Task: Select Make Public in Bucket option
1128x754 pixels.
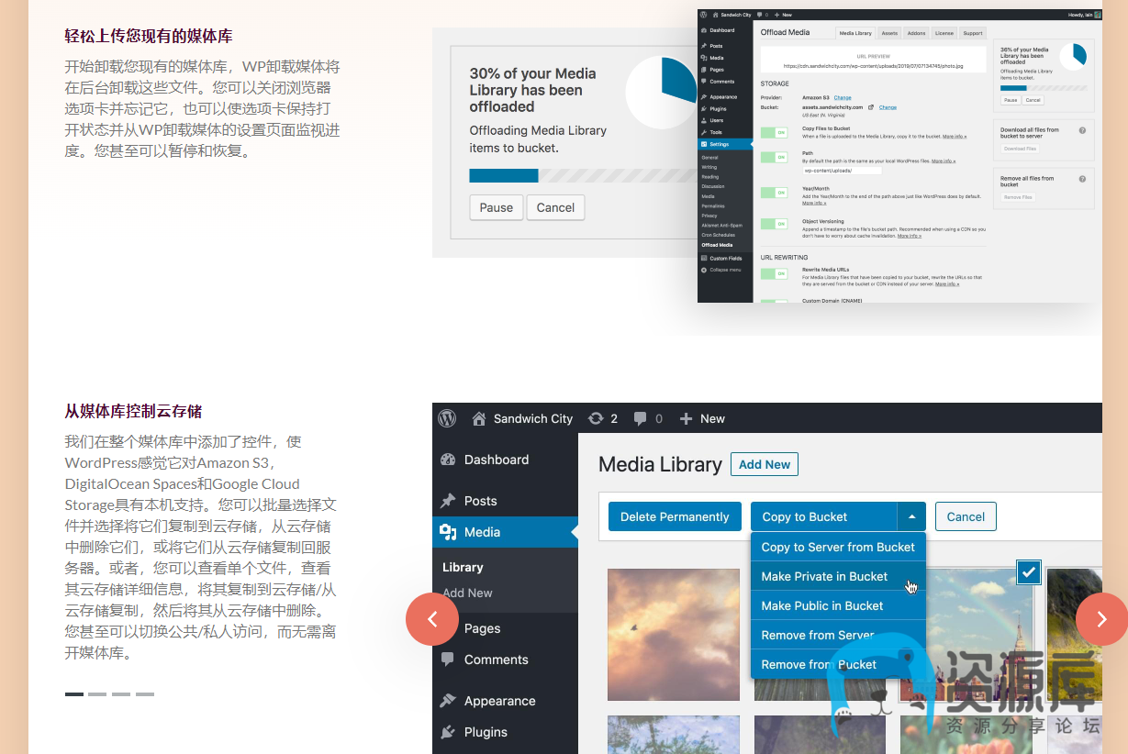Action: point(821,605)
